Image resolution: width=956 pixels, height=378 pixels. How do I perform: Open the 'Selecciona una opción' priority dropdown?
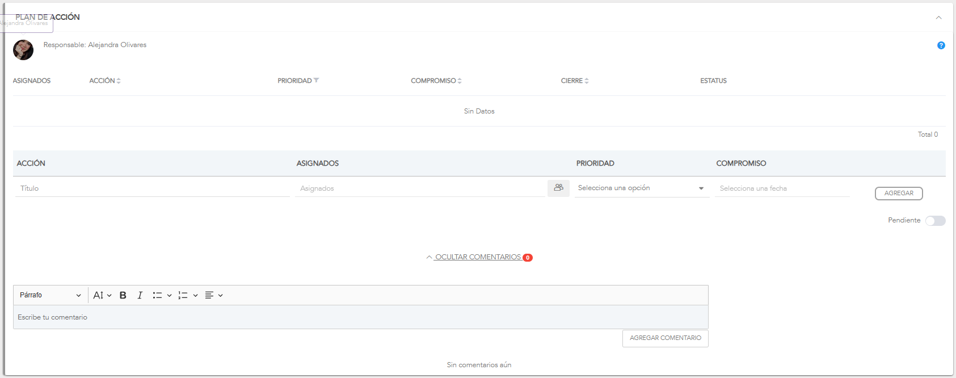(641, 188)
